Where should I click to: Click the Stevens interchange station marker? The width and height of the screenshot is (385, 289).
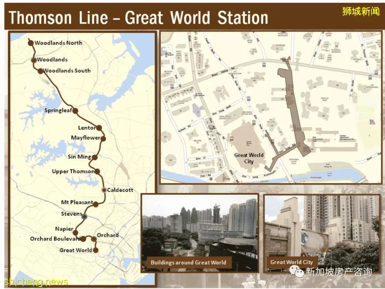tap(84, 216)
